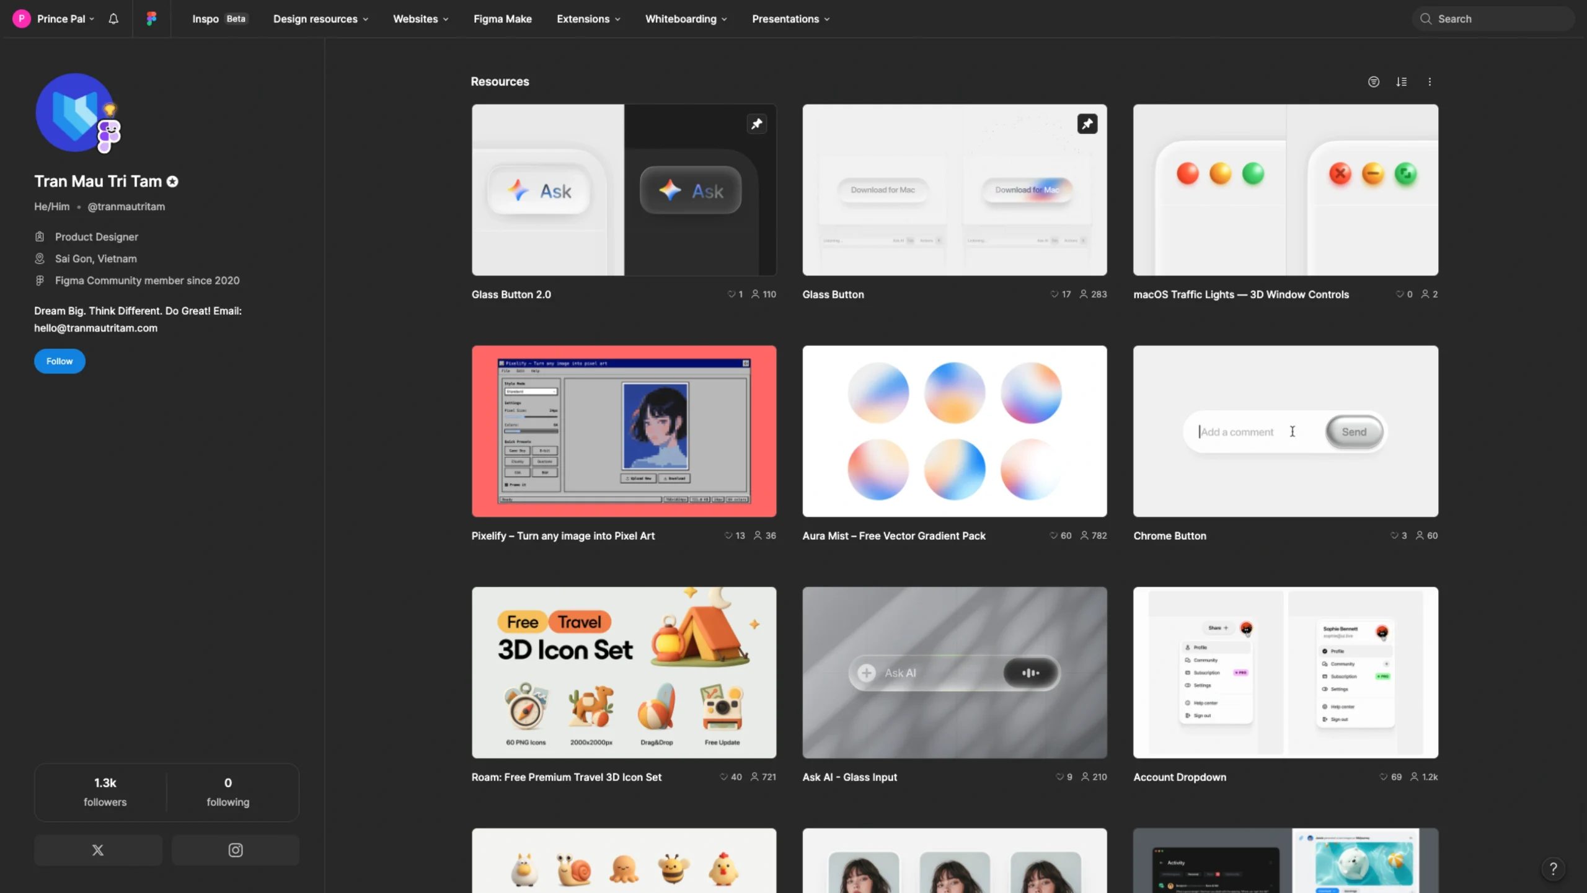Expand the Design resources dropdown
The height and width of the screenshot is (893, 1587).
point(320,19)
